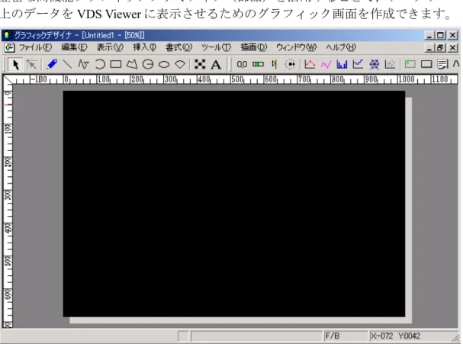Open the 書式(O) menu
463x344 pixels.
(x=178, y=47)
